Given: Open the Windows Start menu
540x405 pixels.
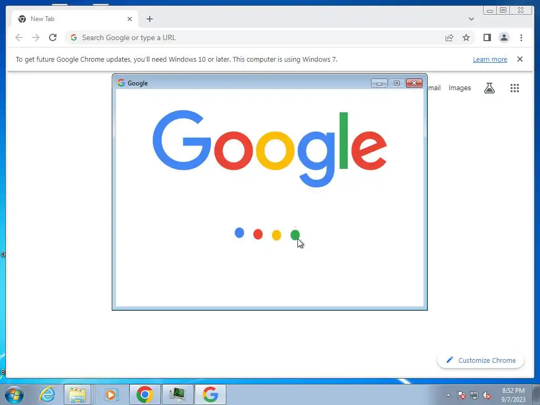Looking at the screenshot, I should pos(14,394).
